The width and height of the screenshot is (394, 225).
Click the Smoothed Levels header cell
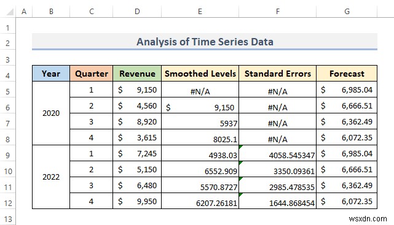[200, 74]
